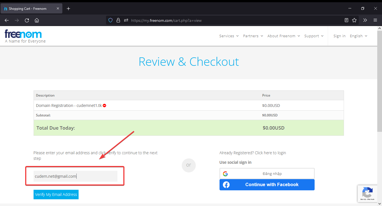Toggle reader view icon
The width and height of the screenshot is (382, 206).
click(x=346, y=20)
